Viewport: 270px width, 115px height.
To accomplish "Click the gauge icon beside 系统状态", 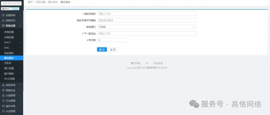I will click(3, 21).
